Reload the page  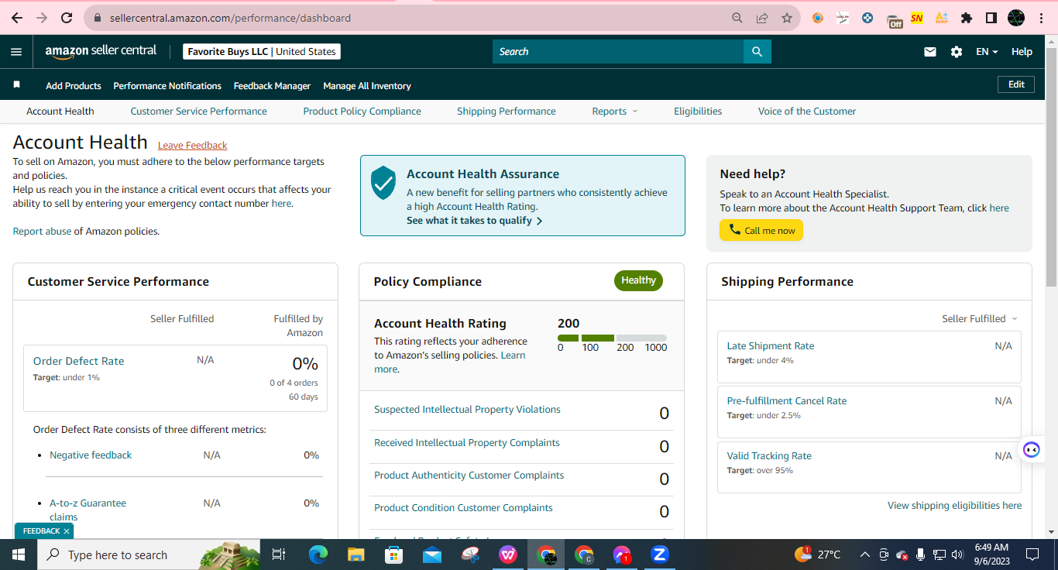coord(67,18)
